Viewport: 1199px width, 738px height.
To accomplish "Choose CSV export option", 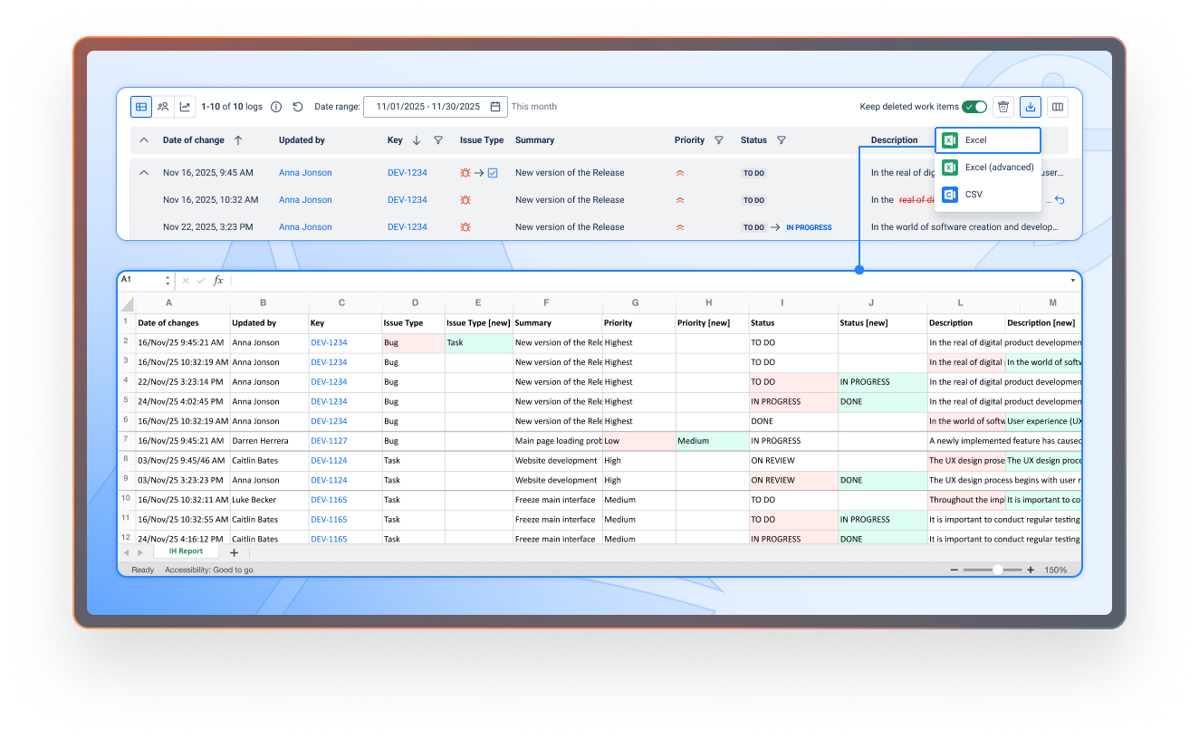I will 988,195.
